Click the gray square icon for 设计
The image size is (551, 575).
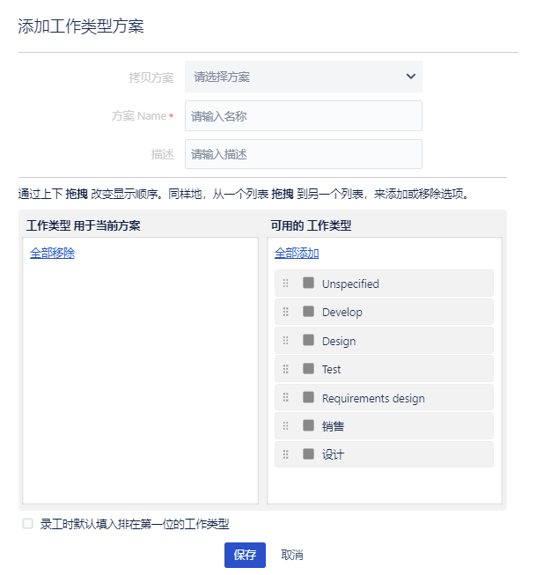coord(308,454)
